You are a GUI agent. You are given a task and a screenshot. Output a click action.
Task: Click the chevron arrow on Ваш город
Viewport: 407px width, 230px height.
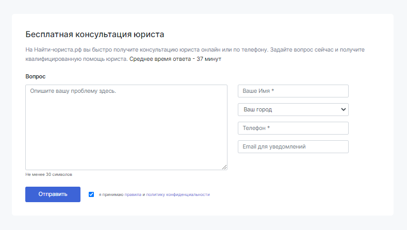point(343,109)
